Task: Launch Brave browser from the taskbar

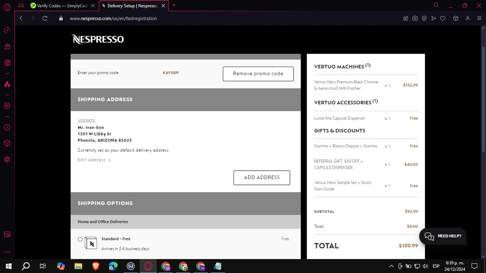Action: [x=96, y=266]
